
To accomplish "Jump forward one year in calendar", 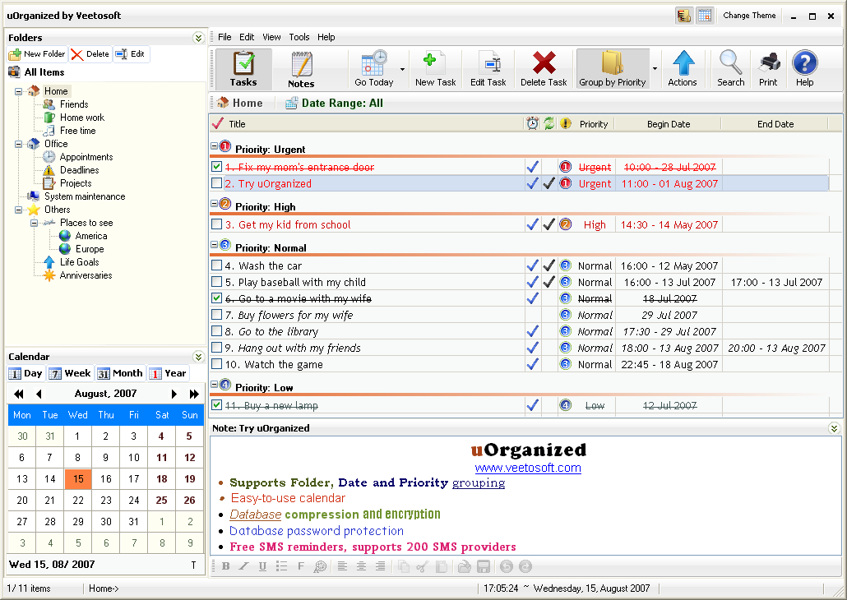I will (x=194, y=394).
